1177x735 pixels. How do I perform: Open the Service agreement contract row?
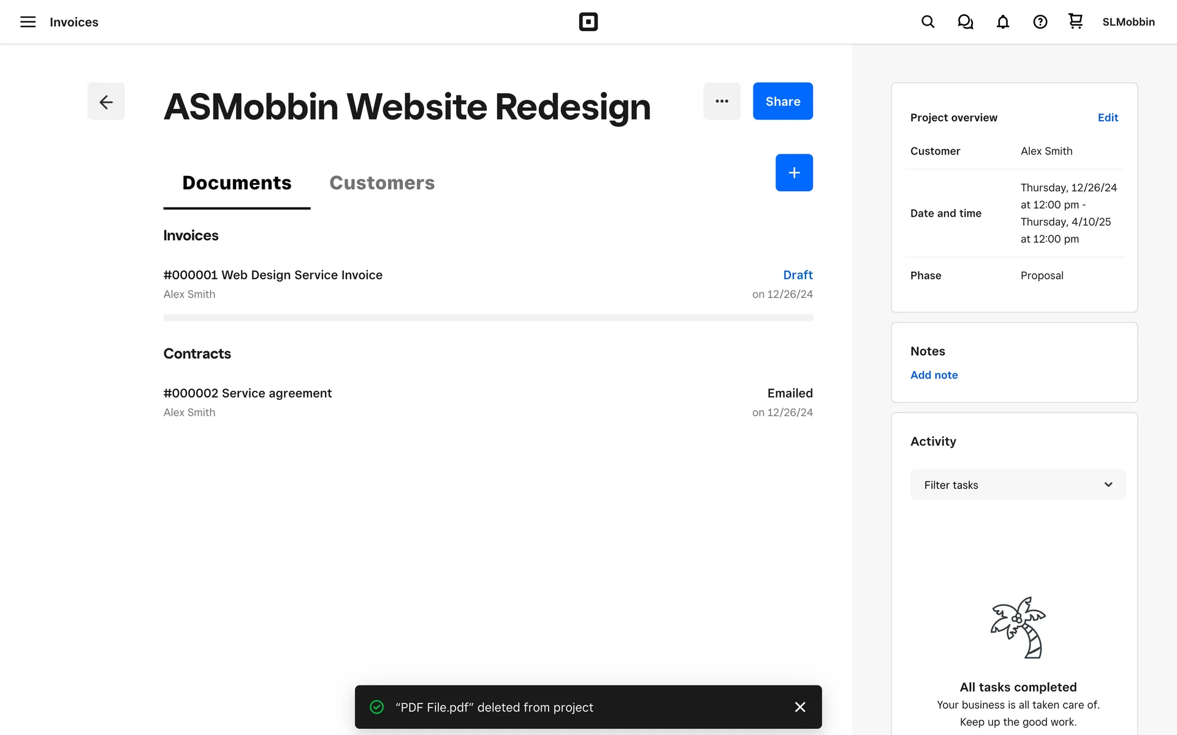coord(247,393)
